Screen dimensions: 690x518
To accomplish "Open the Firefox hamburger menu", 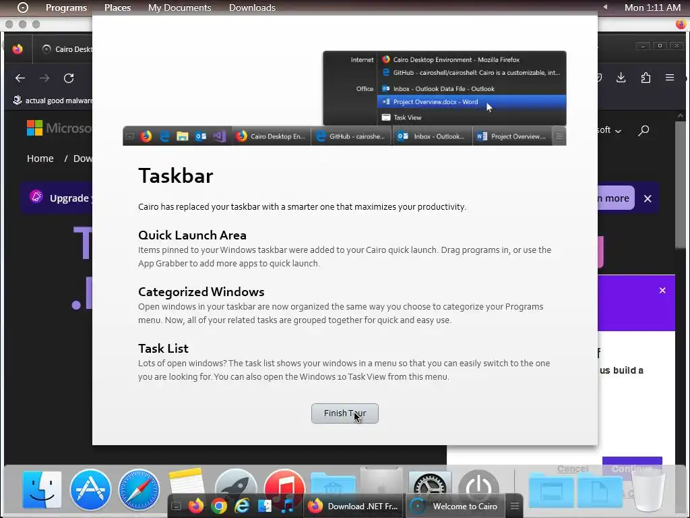I will (670, 78).
